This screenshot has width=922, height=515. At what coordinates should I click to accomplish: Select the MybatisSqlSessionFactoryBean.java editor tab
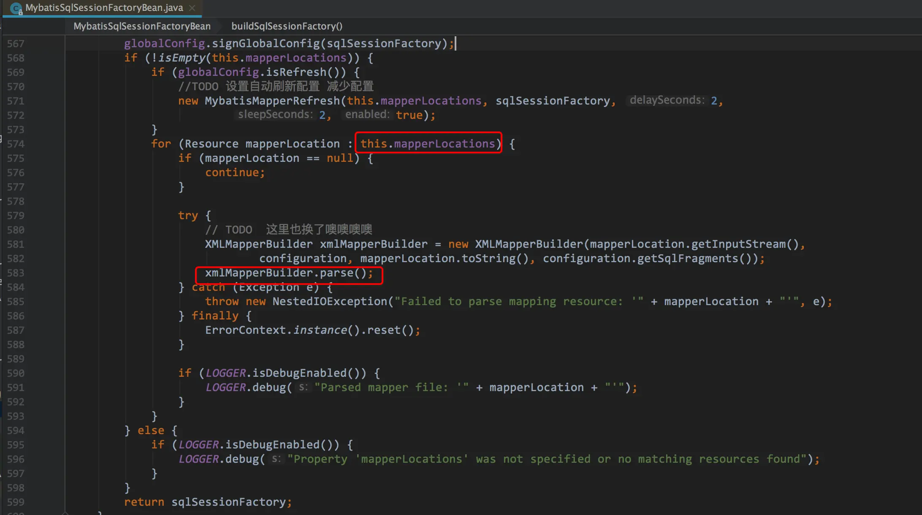click(104, 8)
